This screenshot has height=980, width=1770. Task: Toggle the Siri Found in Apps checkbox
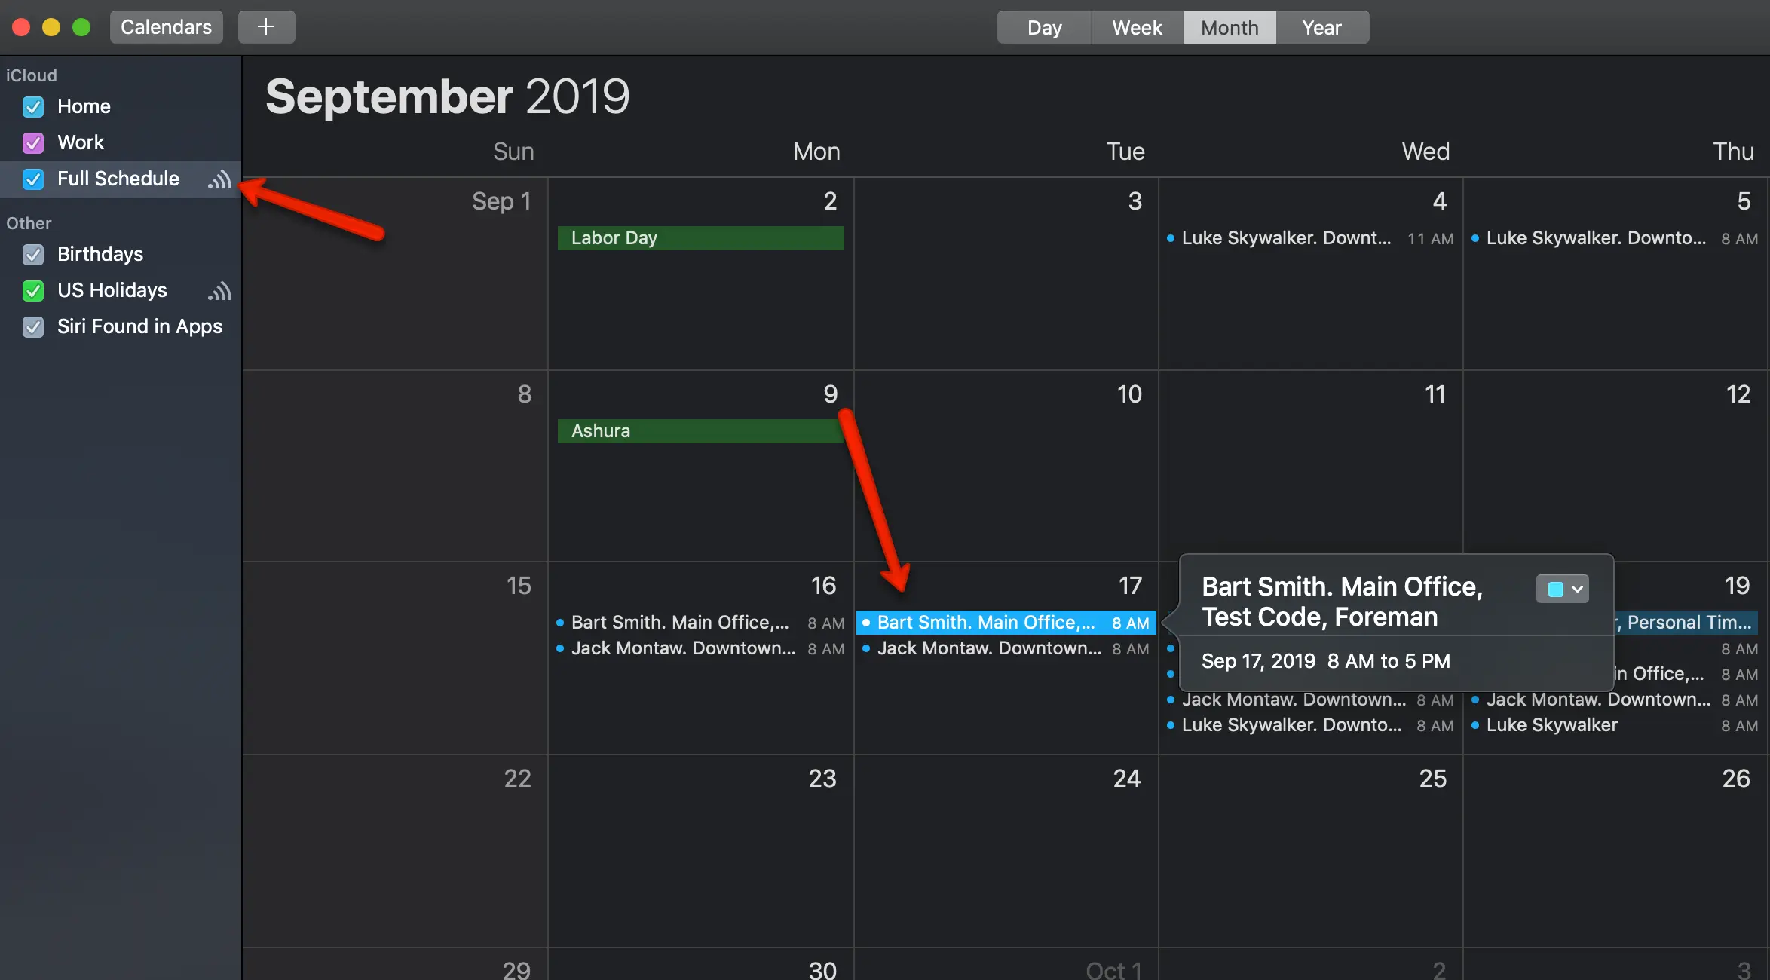(33, 327)
